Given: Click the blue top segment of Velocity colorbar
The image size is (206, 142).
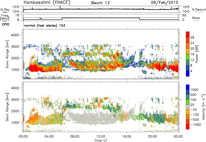Looking at the screenshot, I should pyautogui.click(x=188, y=87).
